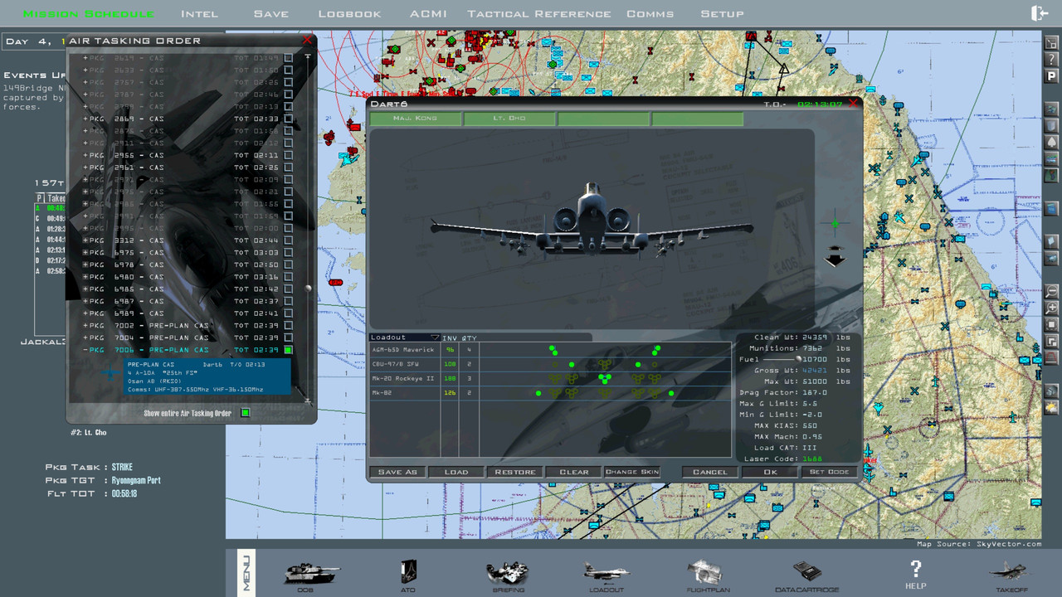This screenshot has height=597, width=1062.
Task: Click the Load button in loadout window
Action: click(456, 472)
